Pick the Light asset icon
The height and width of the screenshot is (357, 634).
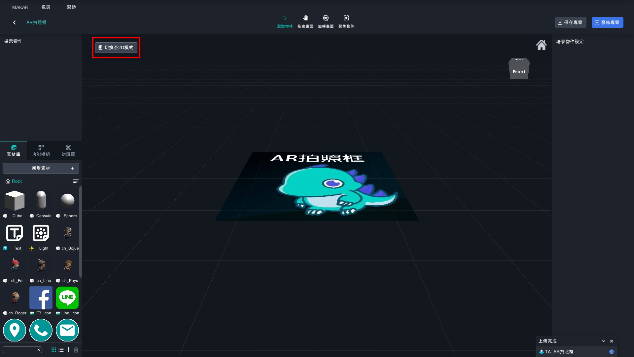point(41,233)
